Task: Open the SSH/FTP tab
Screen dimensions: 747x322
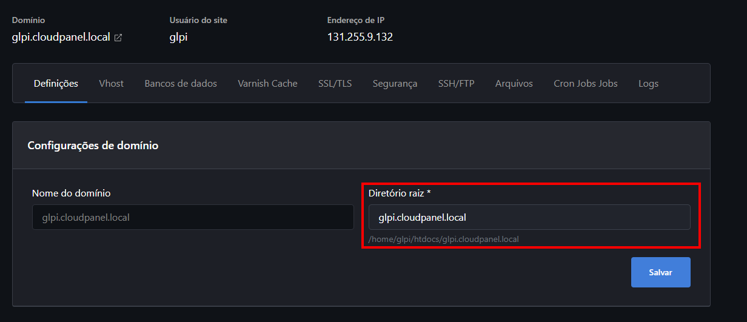Action: 456,84
